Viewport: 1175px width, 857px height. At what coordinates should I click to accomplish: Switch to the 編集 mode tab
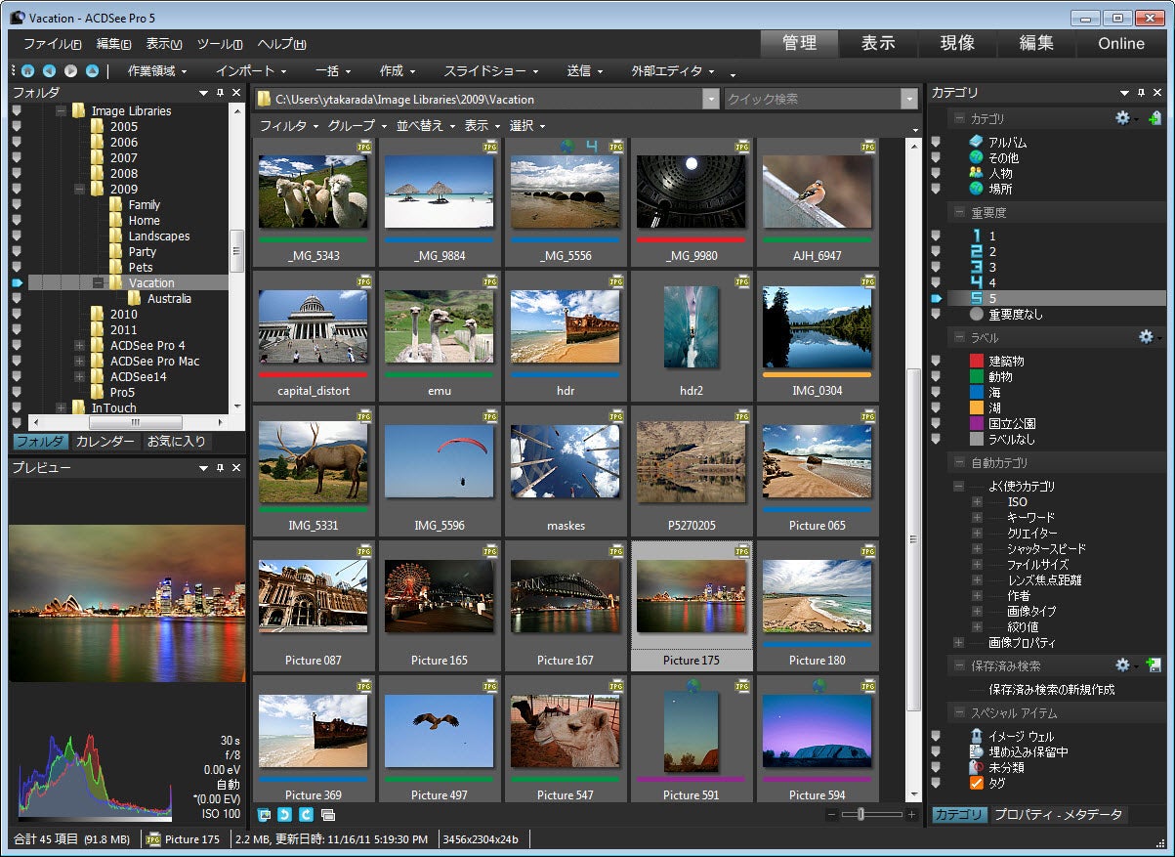pos(1036,43)
